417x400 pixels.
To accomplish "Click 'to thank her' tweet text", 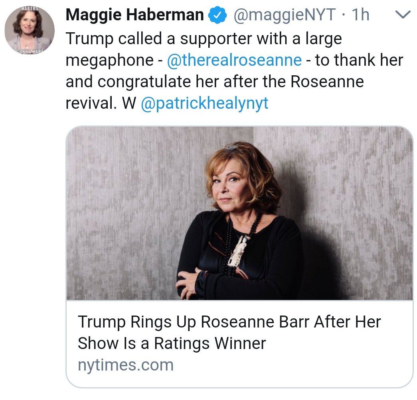I will (359, 60).
